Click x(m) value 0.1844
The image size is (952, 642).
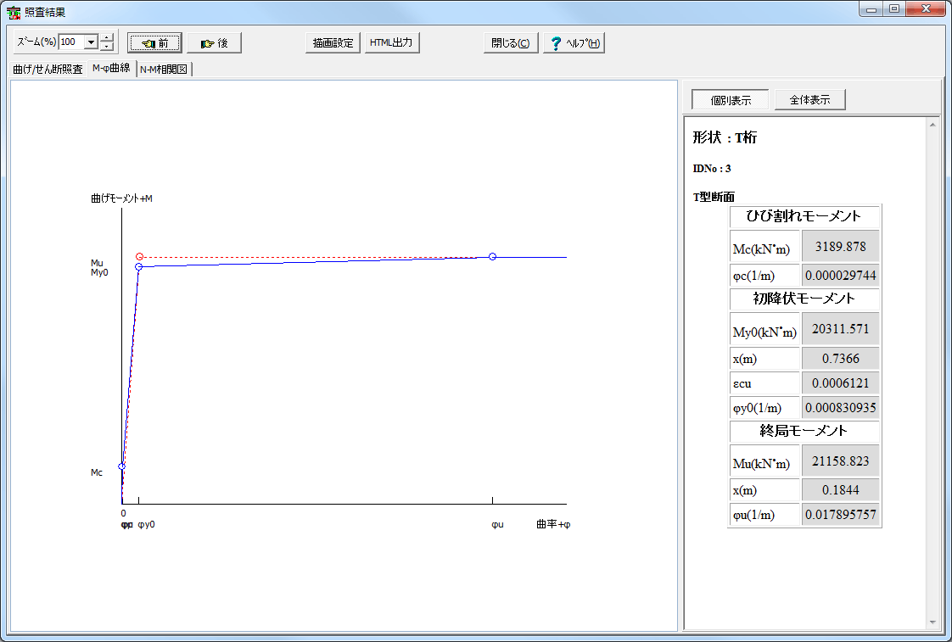840,489
